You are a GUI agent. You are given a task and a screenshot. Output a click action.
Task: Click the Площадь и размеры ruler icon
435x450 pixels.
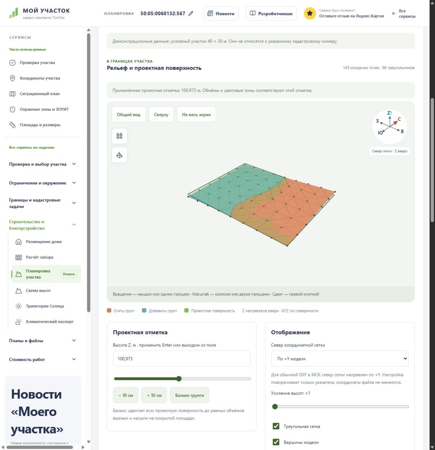click(x=12, y=125)
